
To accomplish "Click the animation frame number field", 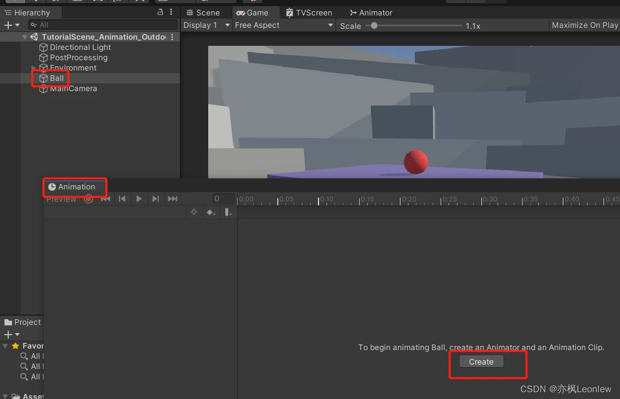I will point(224,199).
